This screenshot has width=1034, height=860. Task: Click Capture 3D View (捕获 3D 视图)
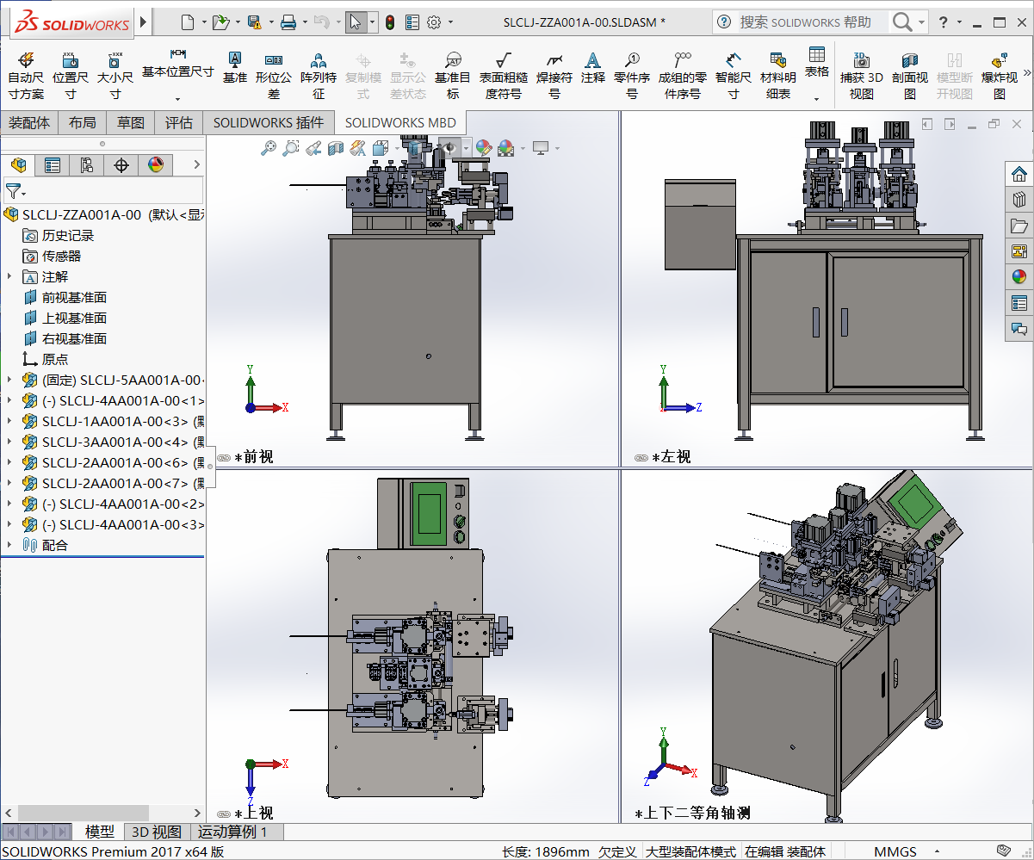861,75
